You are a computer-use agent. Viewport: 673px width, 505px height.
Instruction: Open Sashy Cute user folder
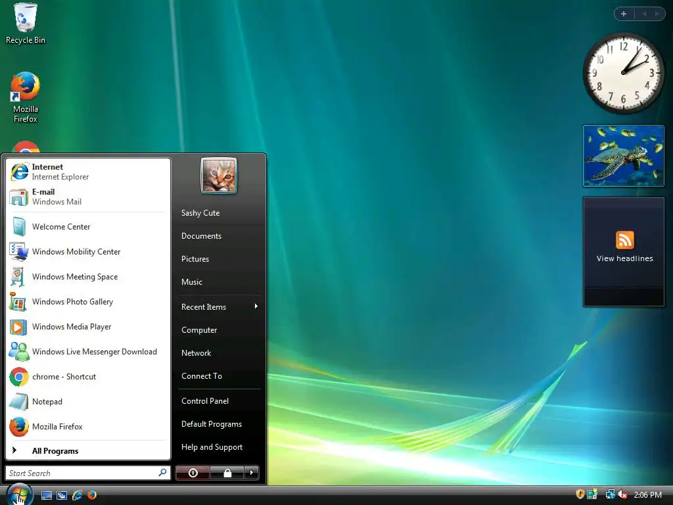tap(220, 213)
